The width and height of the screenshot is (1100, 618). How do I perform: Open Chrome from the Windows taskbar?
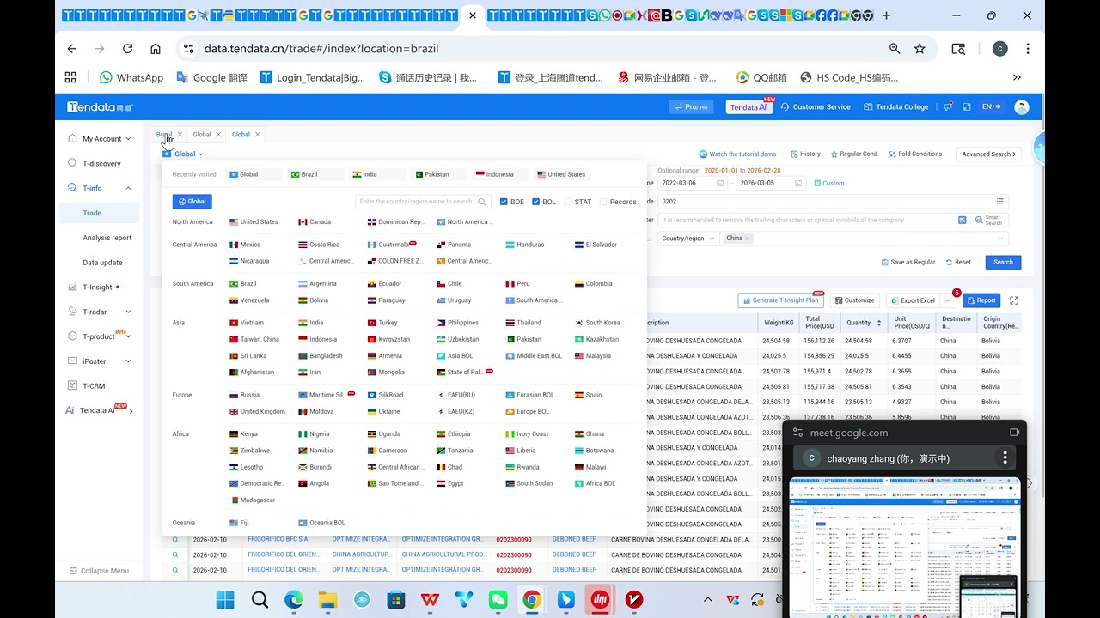(532, 599)
